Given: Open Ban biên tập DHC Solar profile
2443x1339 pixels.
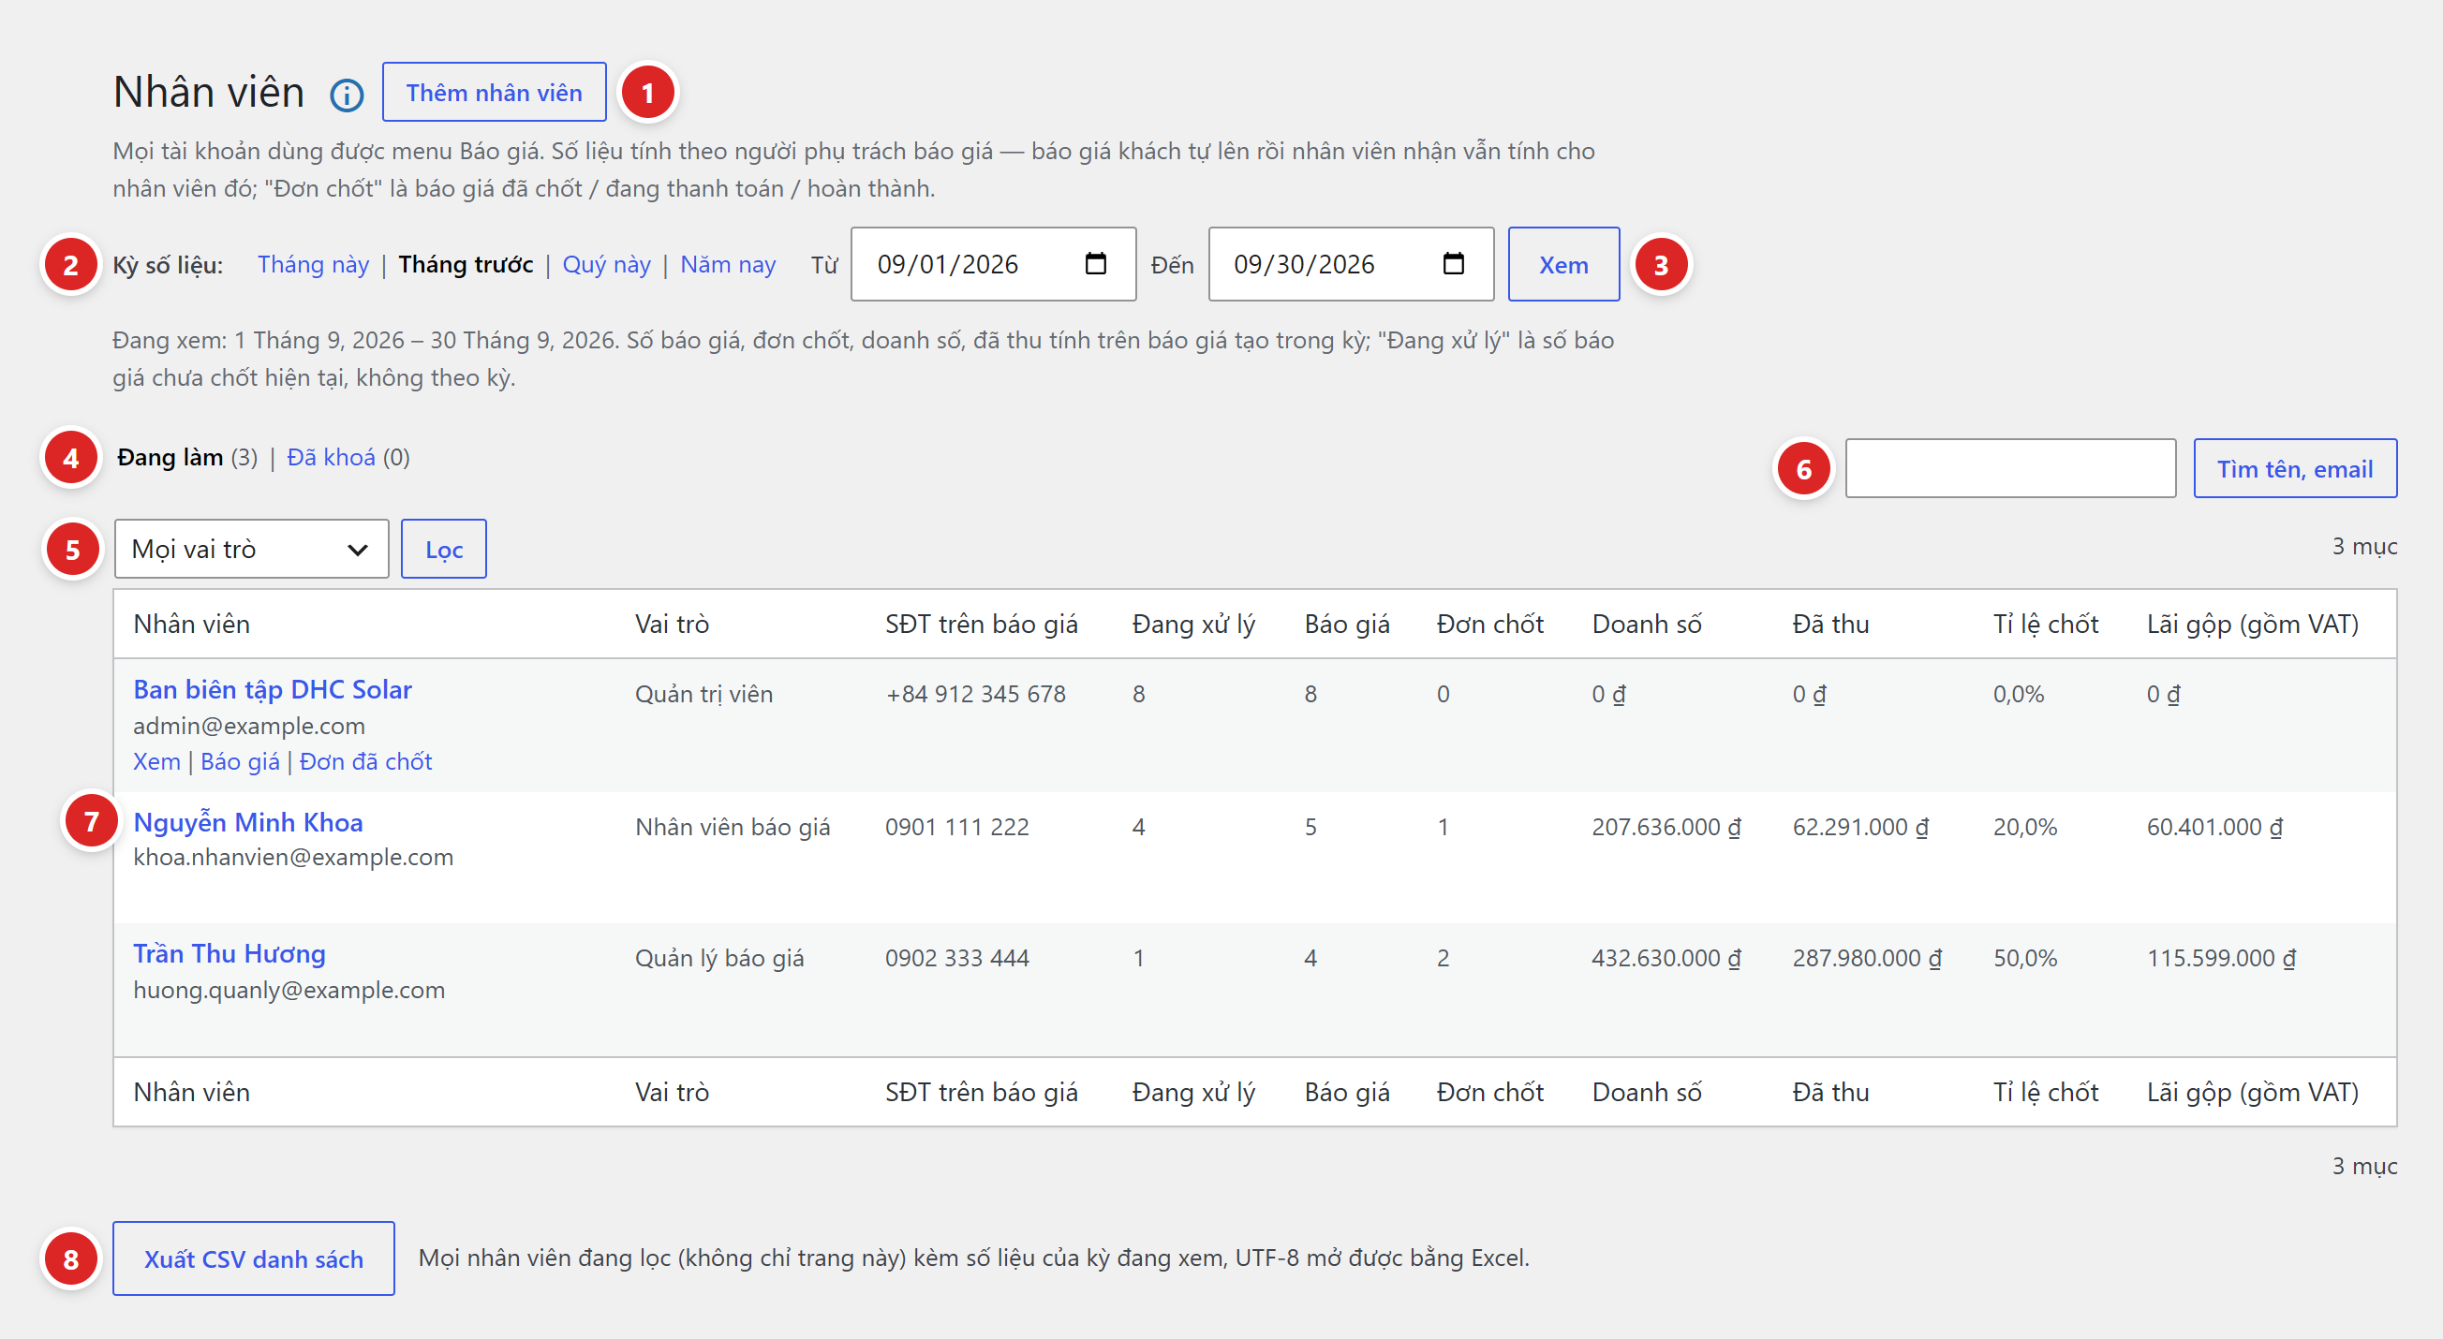Looking at the screenshot, I should pos(273,689).
